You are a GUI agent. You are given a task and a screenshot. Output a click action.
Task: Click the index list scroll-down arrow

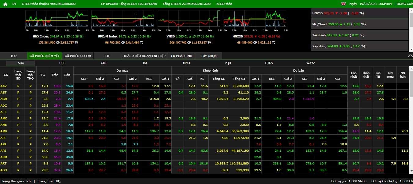[x=411, y=49]
